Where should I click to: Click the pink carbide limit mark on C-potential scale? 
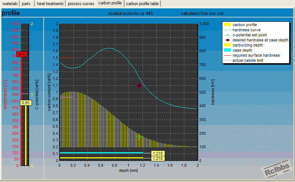25,93
